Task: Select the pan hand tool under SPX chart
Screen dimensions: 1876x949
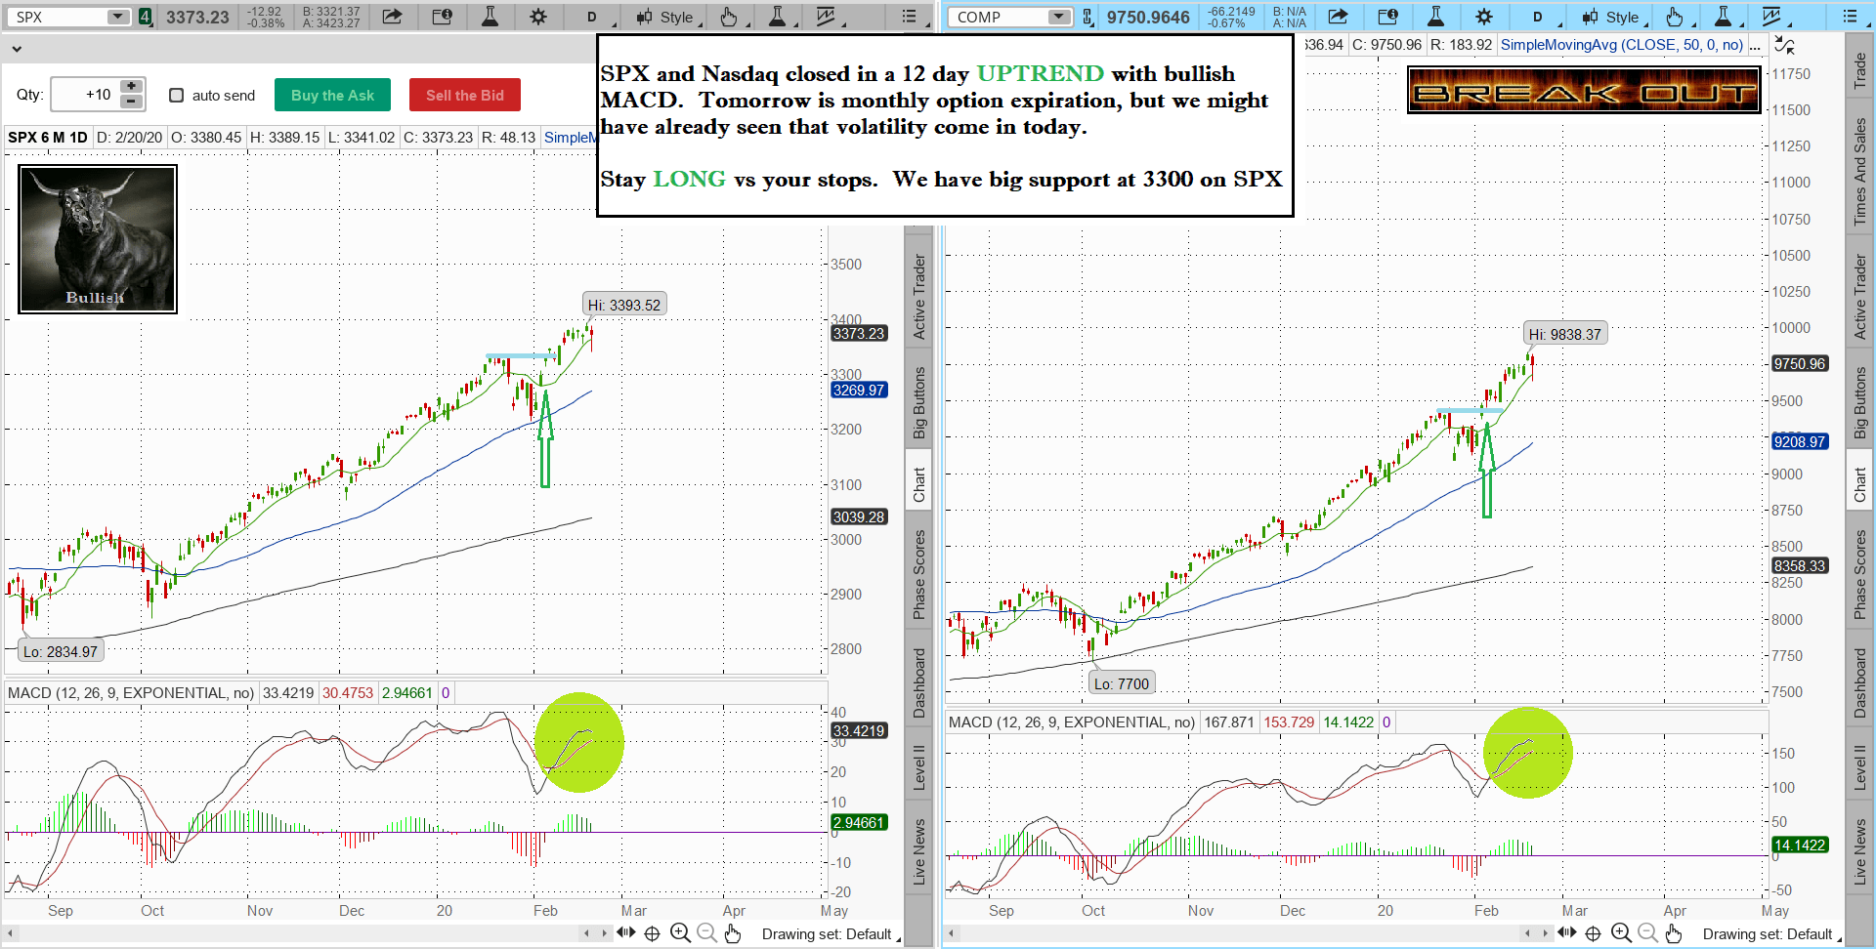Action: click(x=733, y=933)
